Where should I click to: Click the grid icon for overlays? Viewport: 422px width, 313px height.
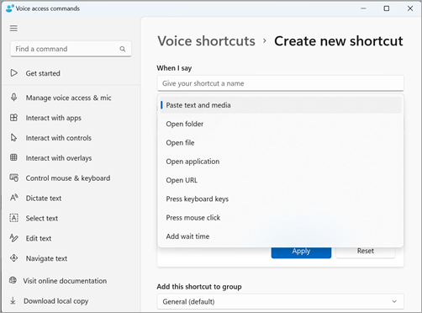(x=13, y=157)
